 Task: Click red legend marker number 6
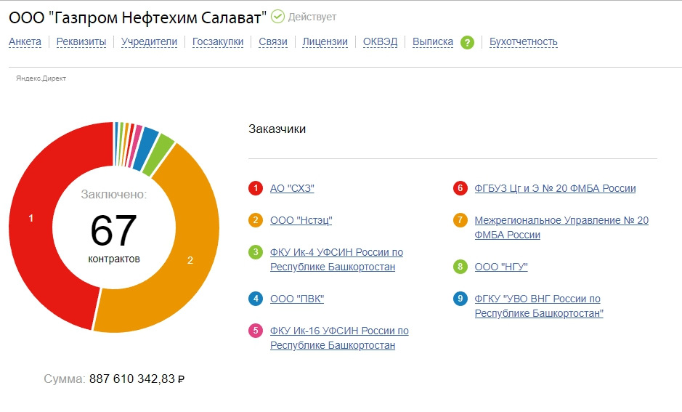[460, 188]
